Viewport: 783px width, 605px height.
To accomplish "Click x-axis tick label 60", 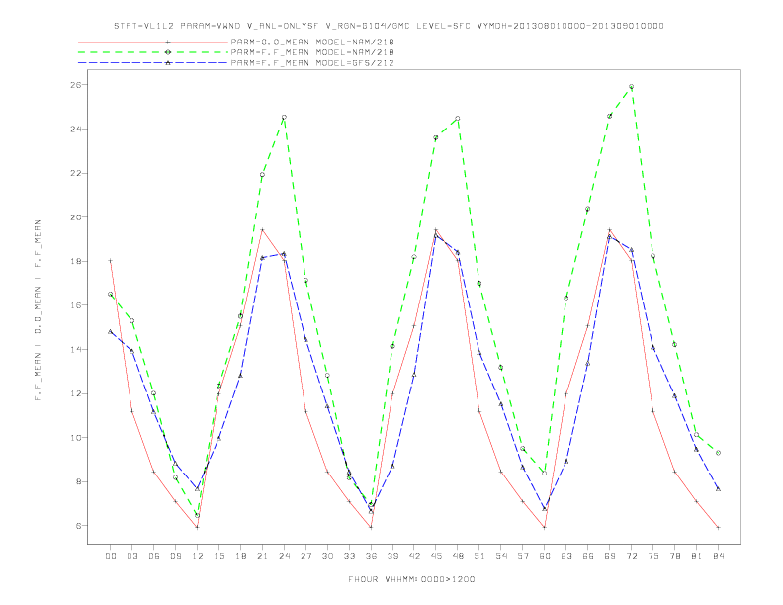I will pos(545,556).
